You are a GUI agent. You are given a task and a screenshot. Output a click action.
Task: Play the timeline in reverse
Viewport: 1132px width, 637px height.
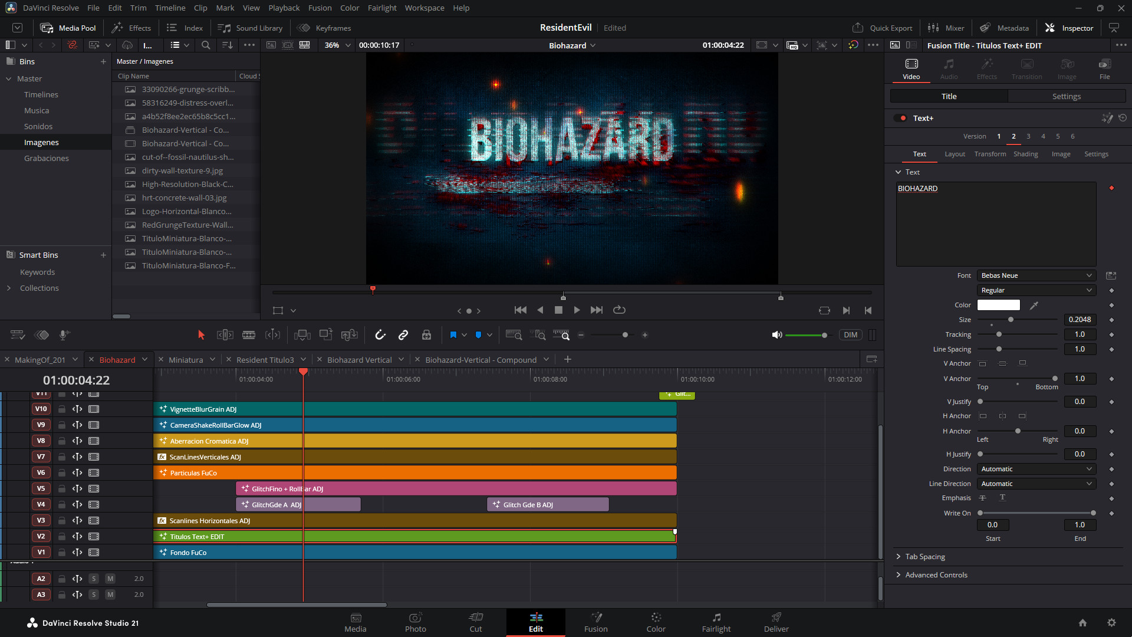540,310
